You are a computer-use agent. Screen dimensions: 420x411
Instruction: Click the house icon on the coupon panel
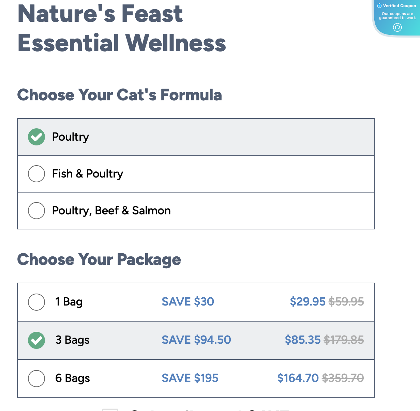pos(397,27)
